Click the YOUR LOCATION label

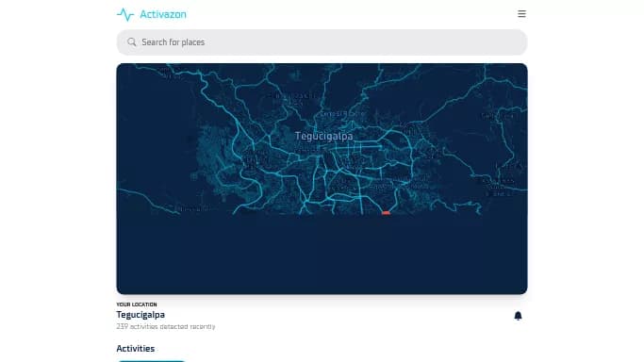(137, 304)
